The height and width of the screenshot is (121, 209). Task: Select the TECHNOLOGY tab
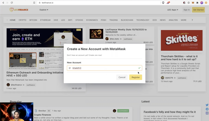tap(143, 20)
